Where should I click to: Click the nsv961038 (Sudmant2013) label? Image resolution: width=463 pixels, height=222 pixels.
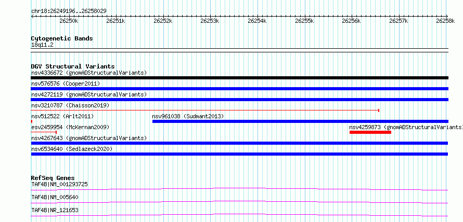[x=188, y=116]
